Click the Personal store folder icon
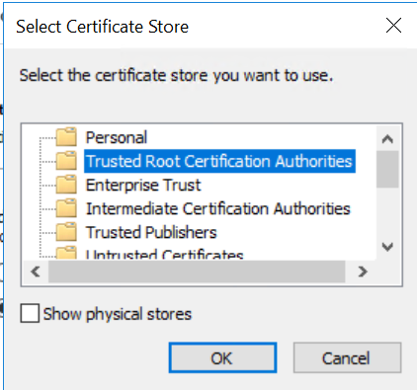 66,136
